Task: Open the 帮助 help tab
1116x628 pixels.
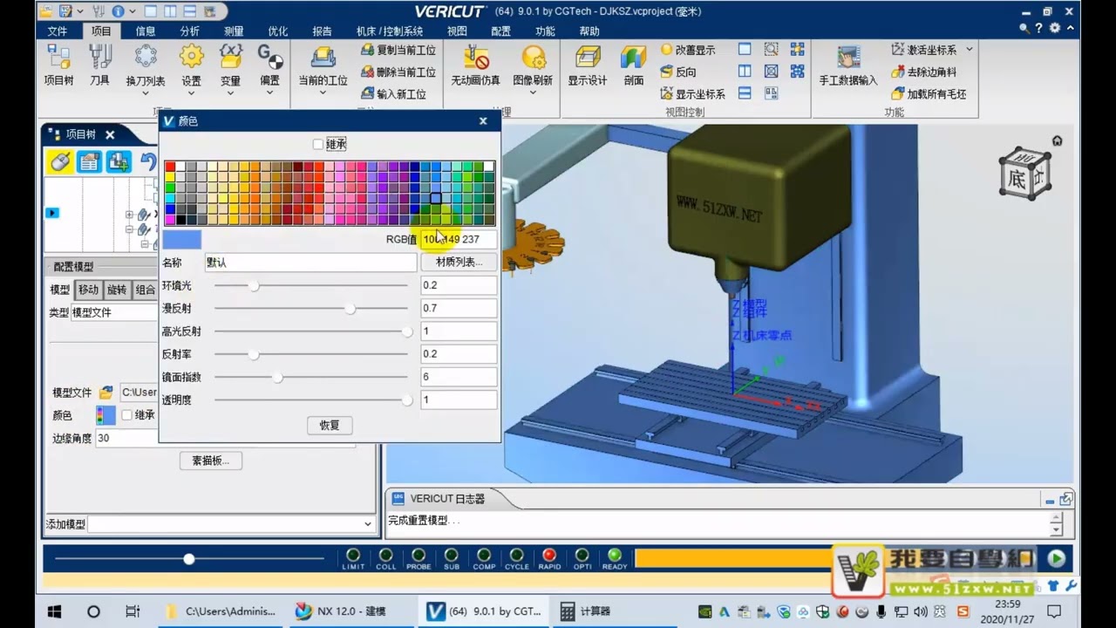Action: [589, 31]
